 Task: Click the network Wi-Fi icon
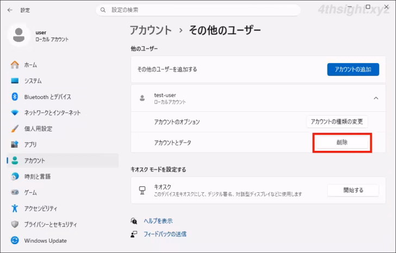pyautogui.click(x=15, y=112)
